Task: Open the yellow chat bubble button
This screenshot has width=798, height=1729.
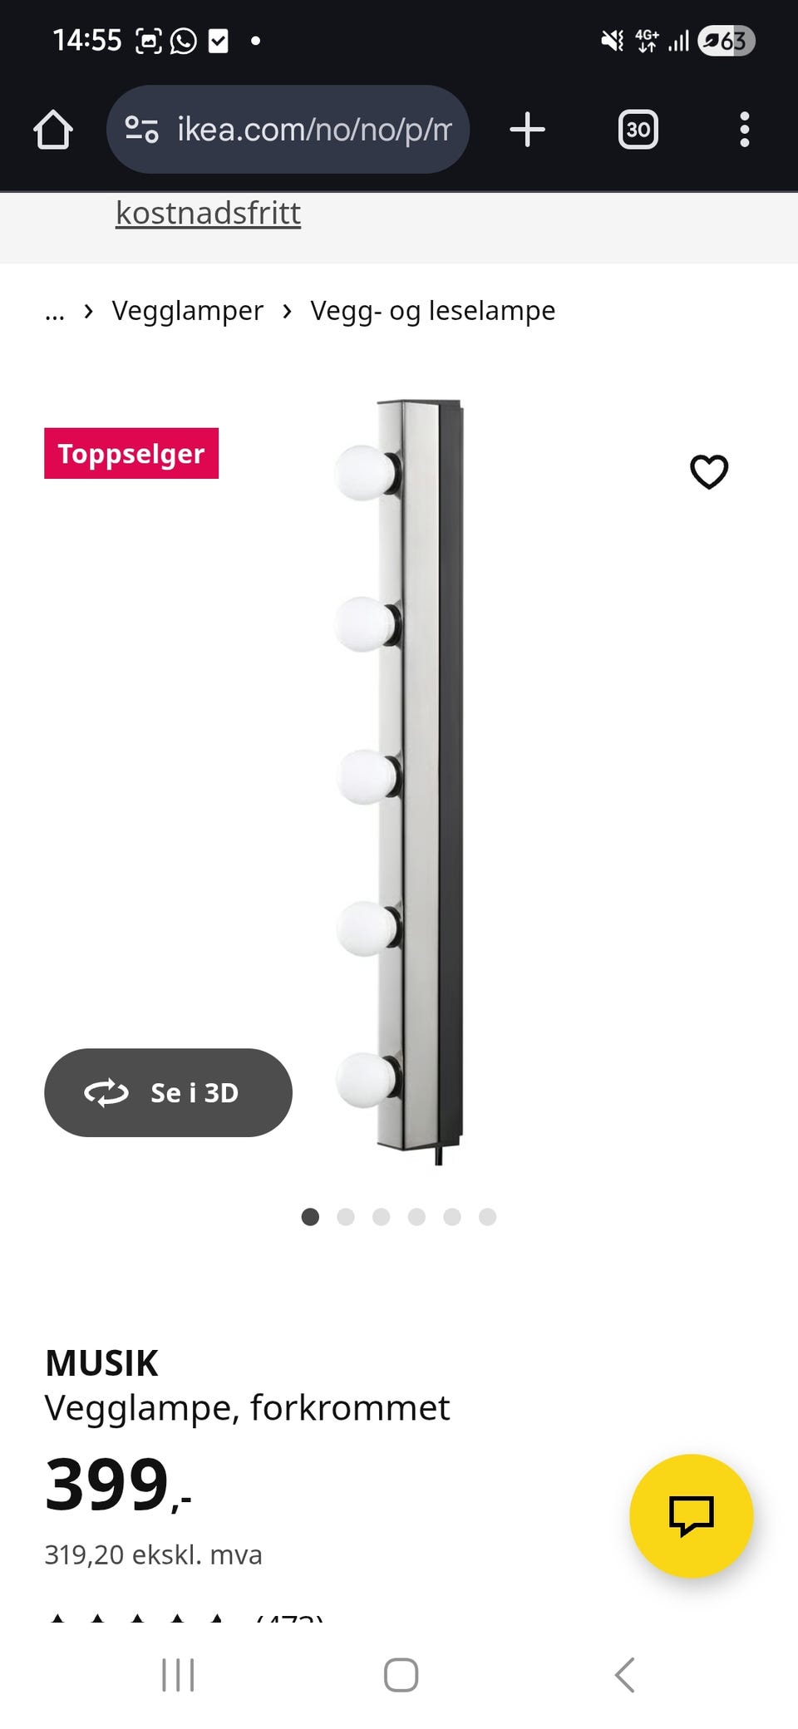Action: click(x=692, y=1515)
